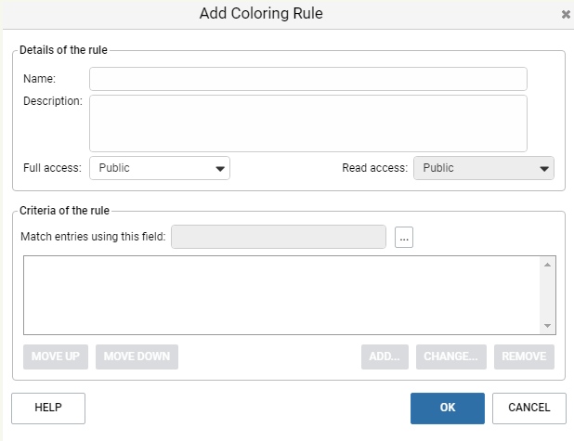This screenshot has height=441, width=574.
Task: Click inside the Description text area
Action: click(x=308, y=123)
